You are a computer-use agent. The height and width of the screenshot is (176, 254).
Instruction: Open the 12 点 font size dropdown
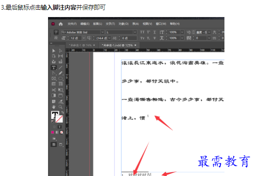point(84,38)
